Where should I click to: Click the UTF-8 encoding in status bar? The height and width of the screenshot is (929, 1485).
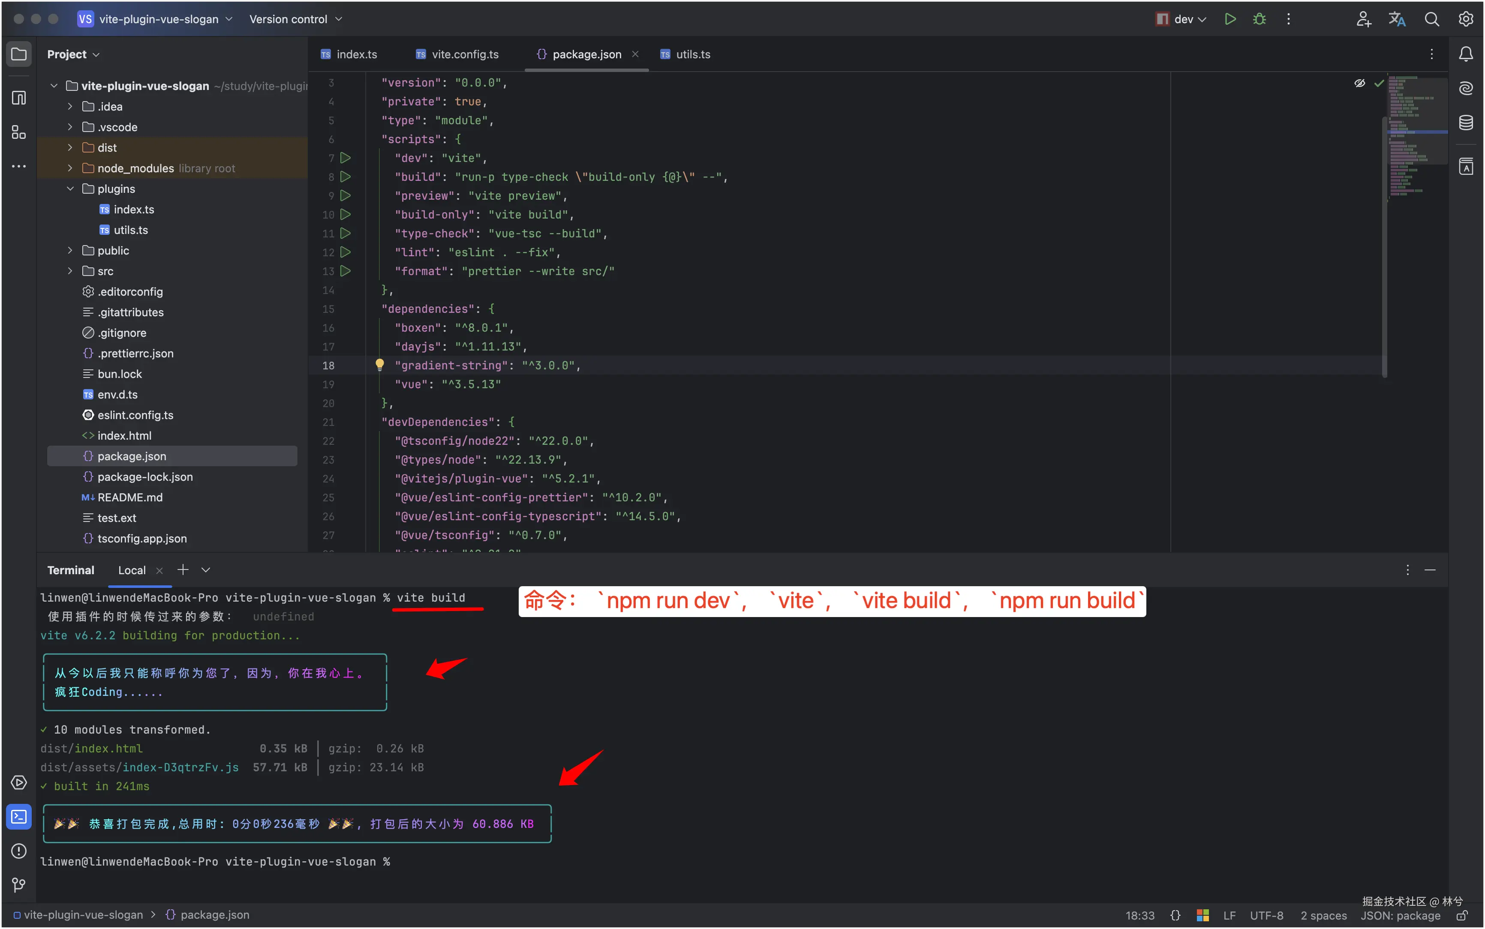coord(1266,915)
